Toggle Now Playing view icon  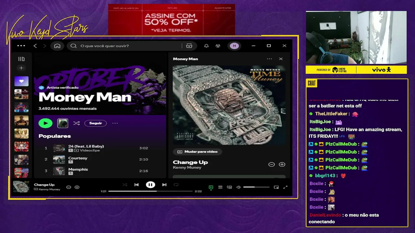pos(211,187)
